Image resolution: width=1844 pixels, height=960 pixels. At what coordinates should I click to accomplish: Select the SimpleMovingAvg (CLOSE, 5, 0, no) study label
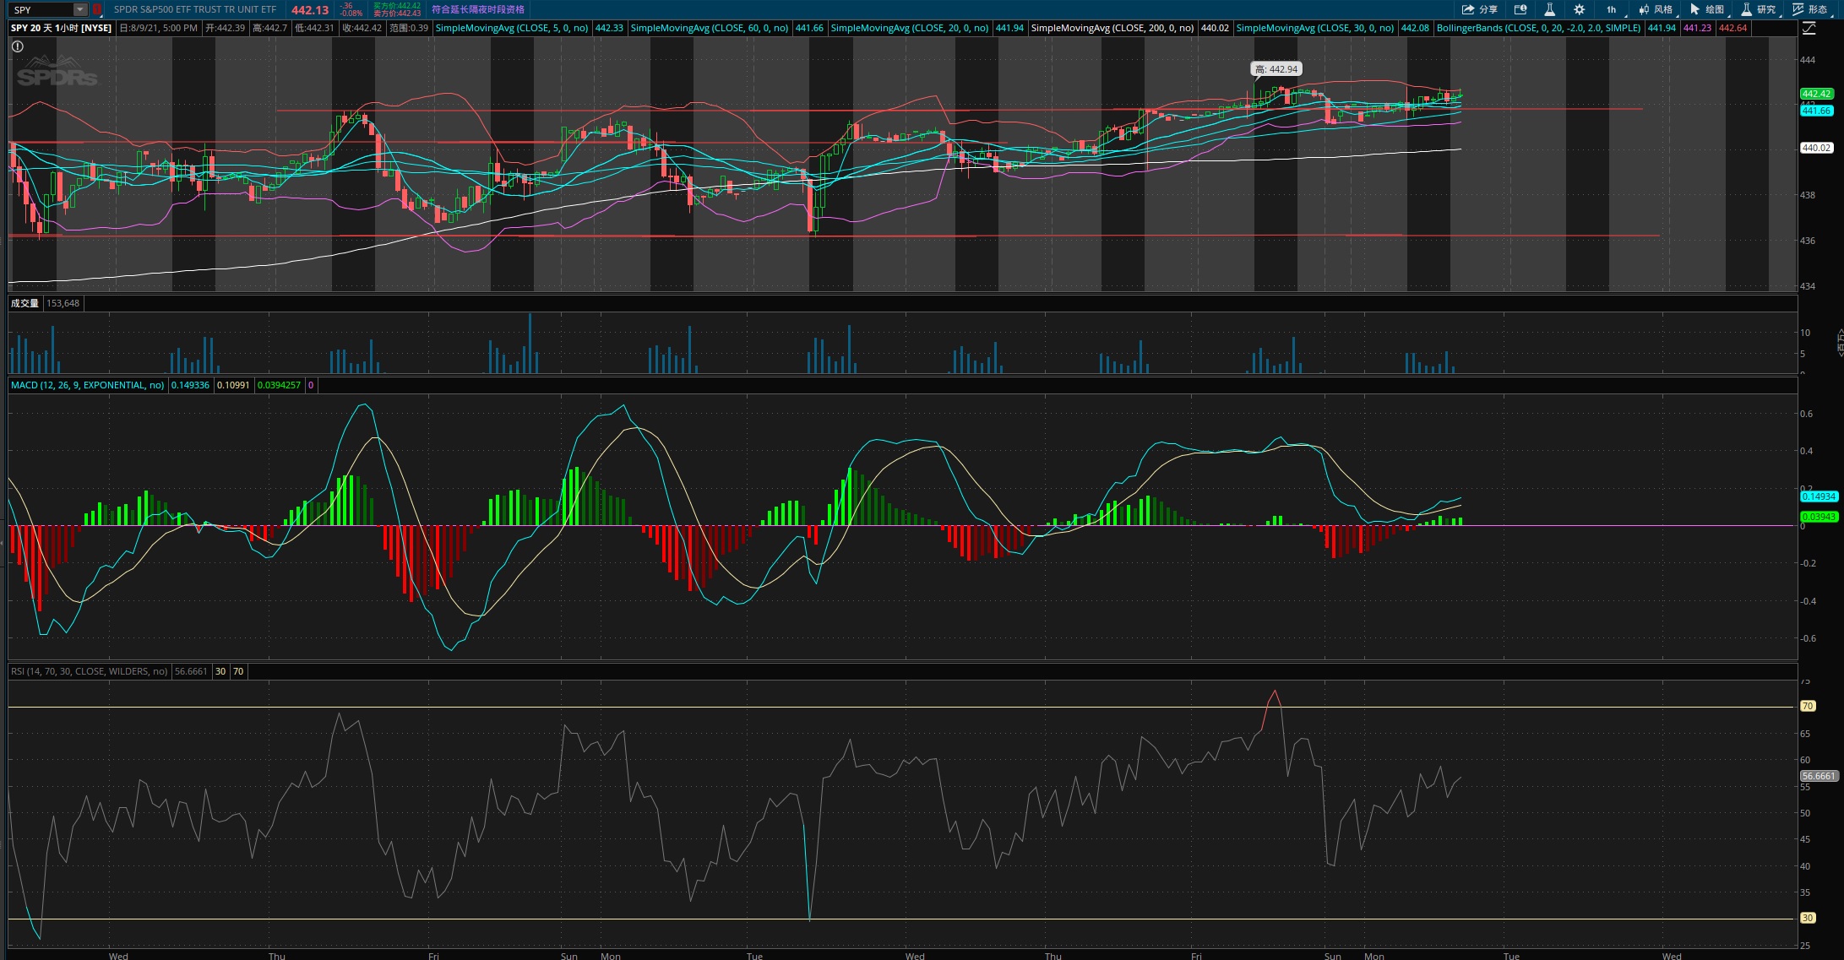[512, 28]
